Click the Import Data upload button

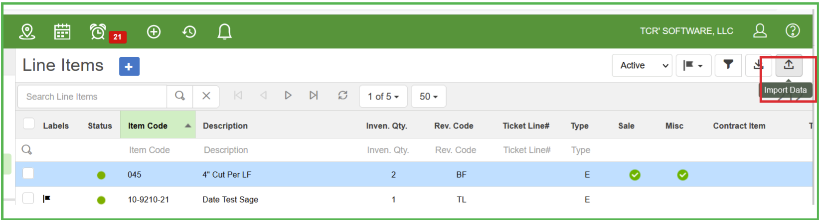pyautogui.click(x=789, y=65)
